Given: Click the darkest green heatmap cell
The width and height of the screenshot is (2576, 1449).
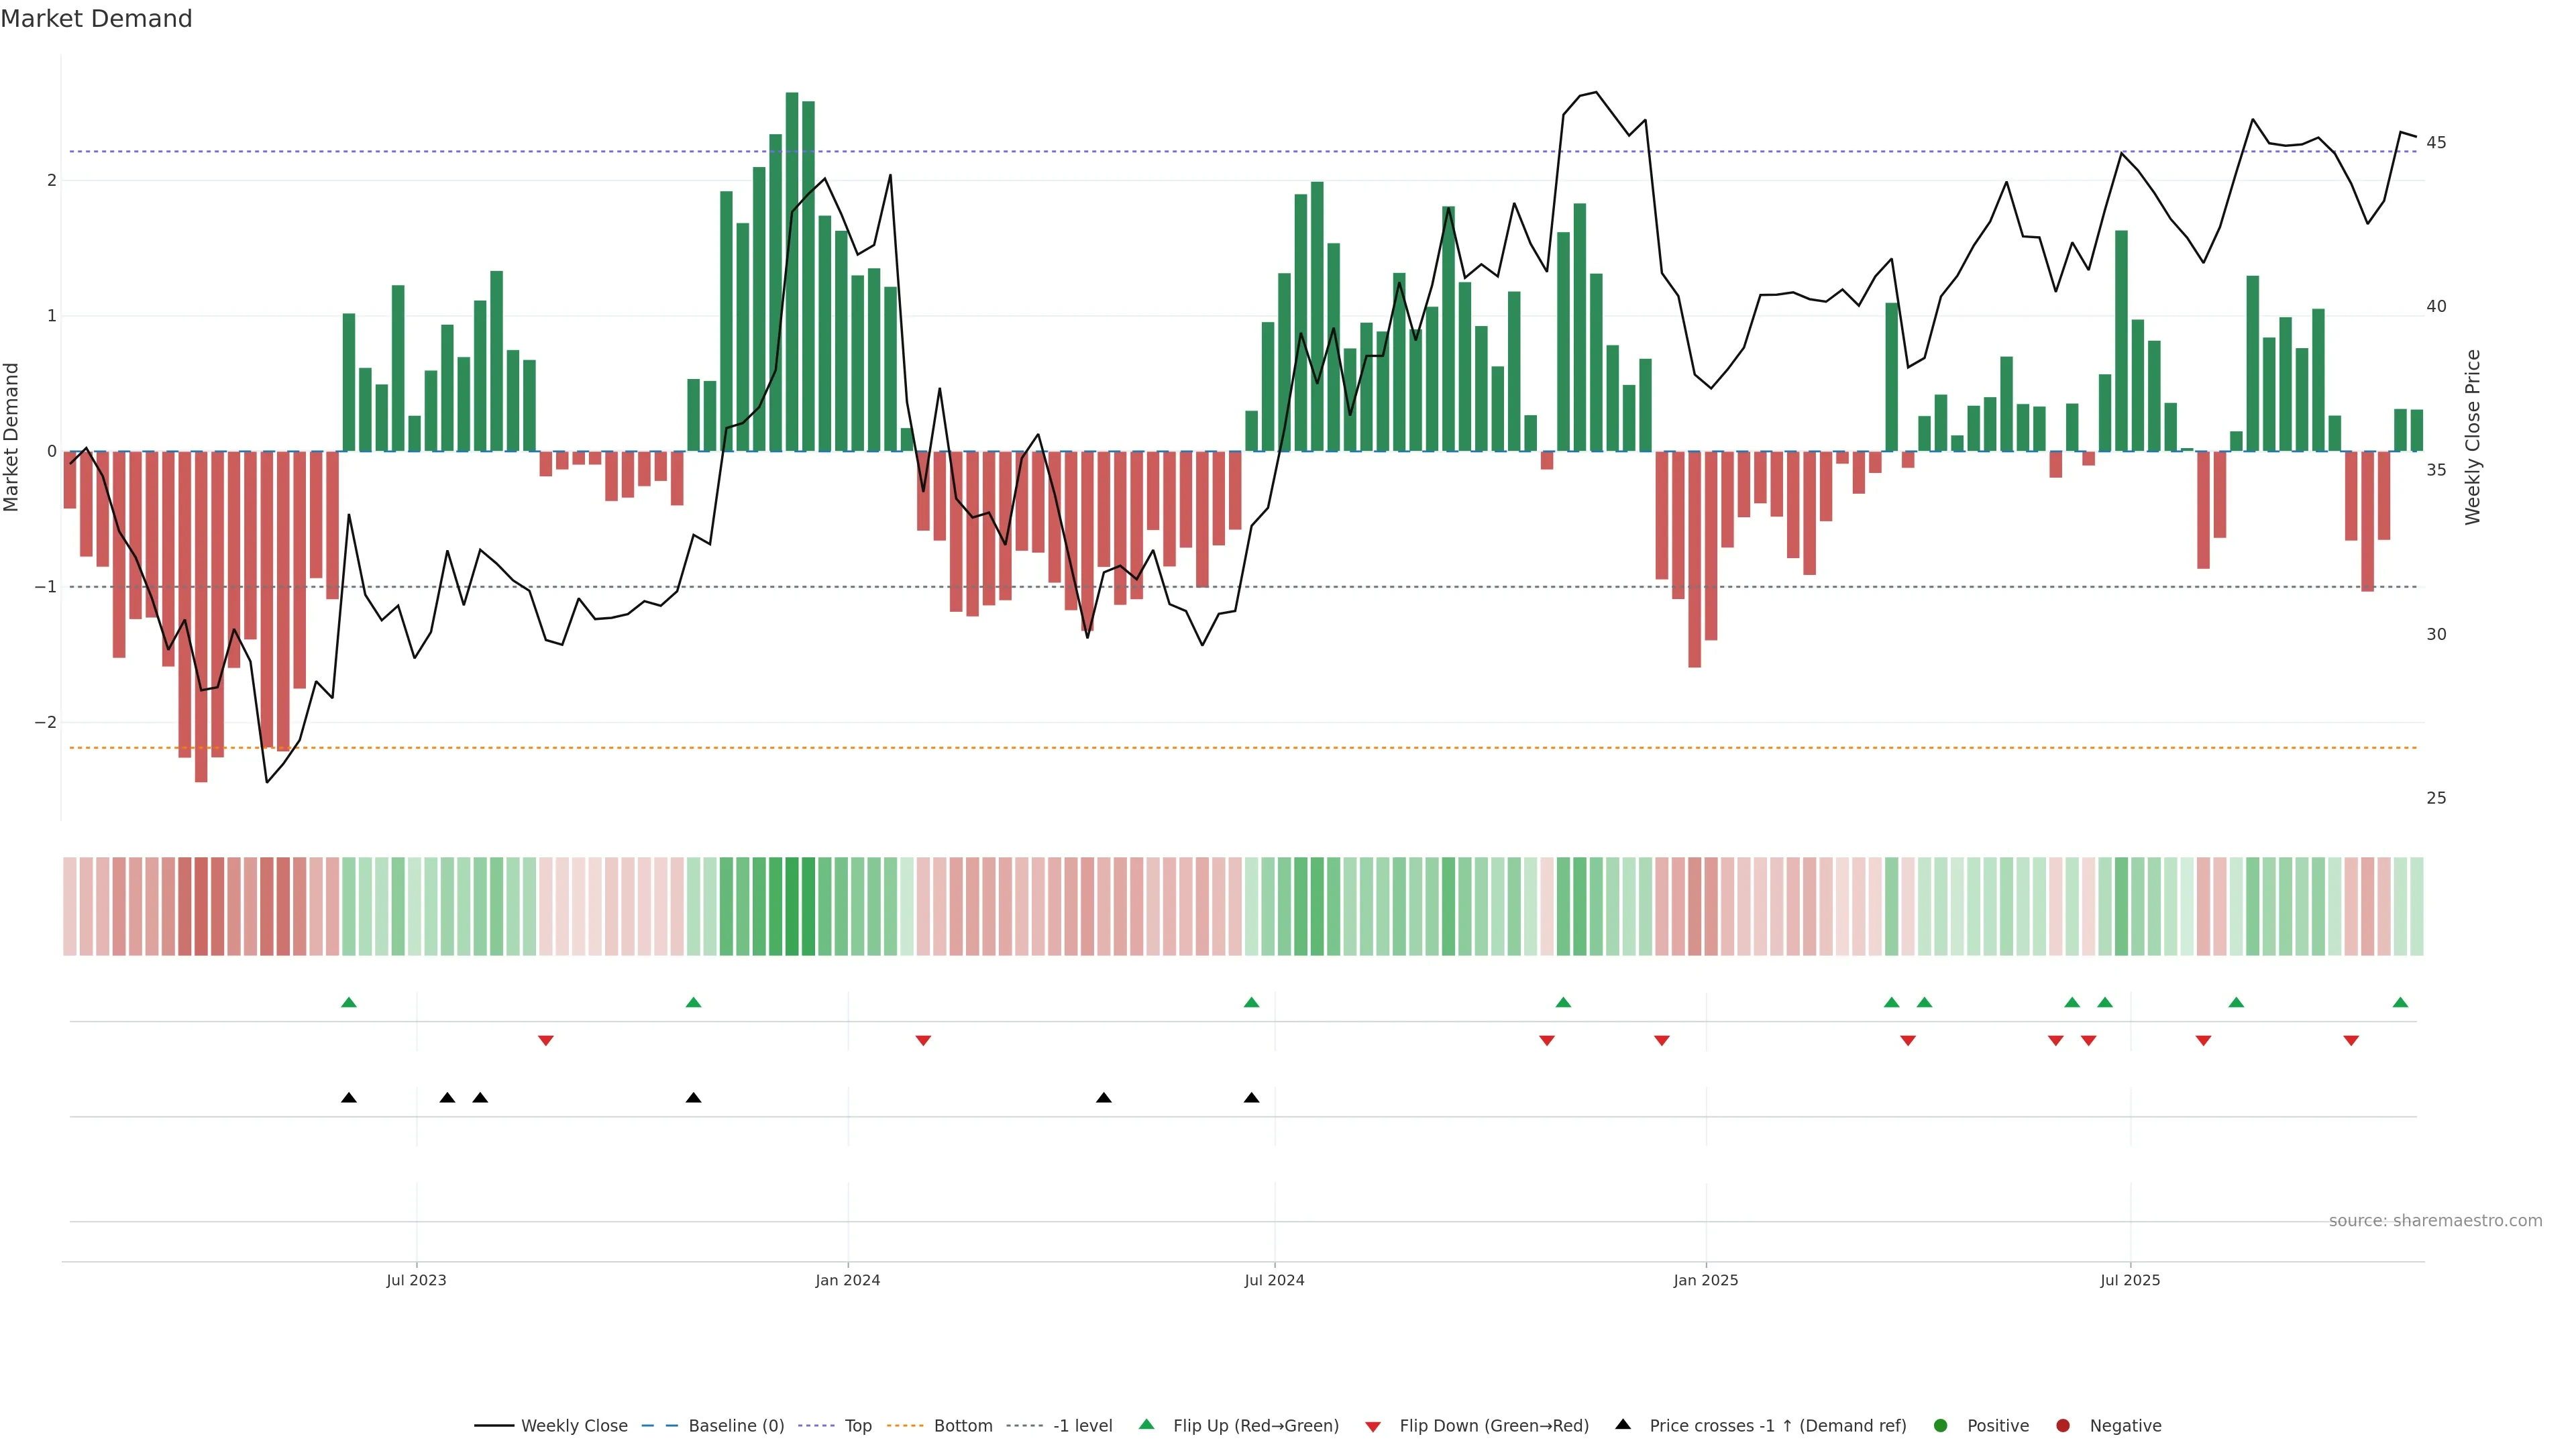Looking at the screenshot, I should click(792, 906).
